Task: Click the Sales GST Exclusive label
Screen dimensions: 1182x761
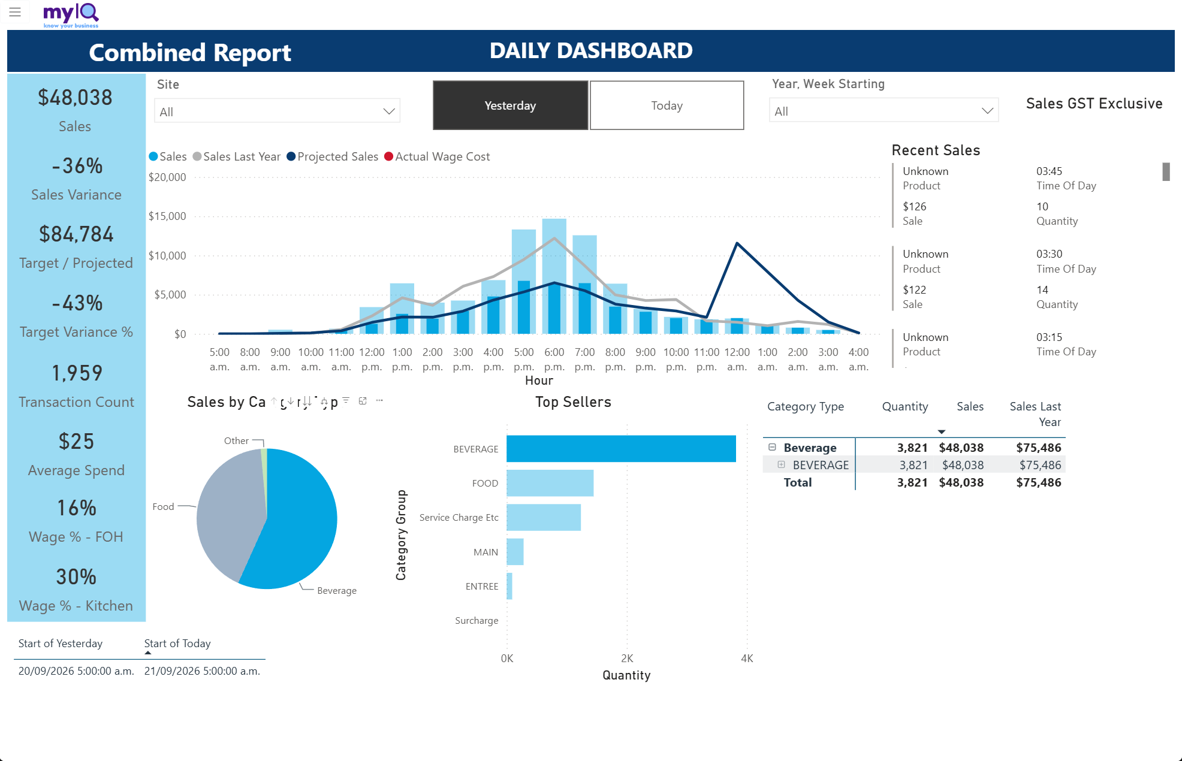Action: point(1094,103)
